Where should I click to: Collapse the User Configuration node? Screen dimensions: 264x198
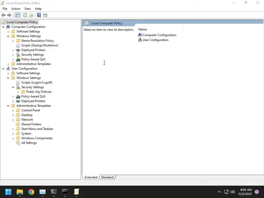[x=3, y=69]
